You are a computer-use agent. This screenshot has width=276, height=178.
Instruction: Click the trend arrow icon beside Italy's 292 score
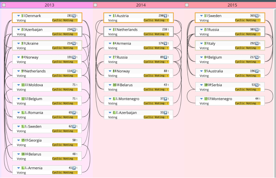[x=257, y=43]
